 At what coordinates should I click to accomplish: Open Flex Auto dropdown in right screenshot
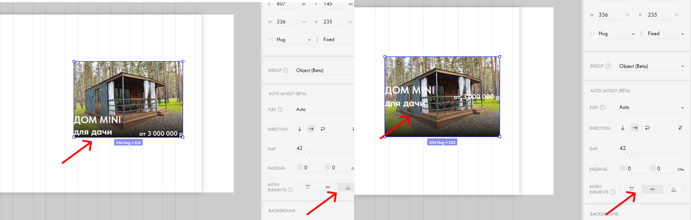(652, 108)
